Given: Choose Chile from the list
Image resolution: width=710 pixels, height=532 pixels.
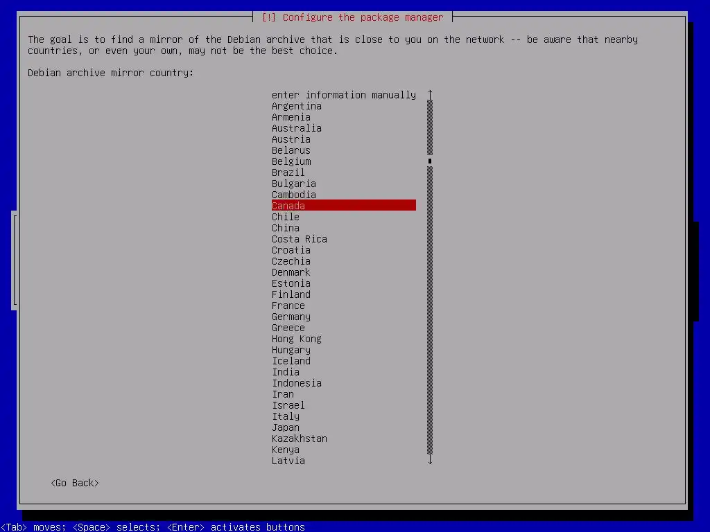Looking at the screenshot, I should 344,217.
